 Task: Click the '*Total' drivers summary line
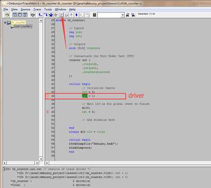pos(51,185)
